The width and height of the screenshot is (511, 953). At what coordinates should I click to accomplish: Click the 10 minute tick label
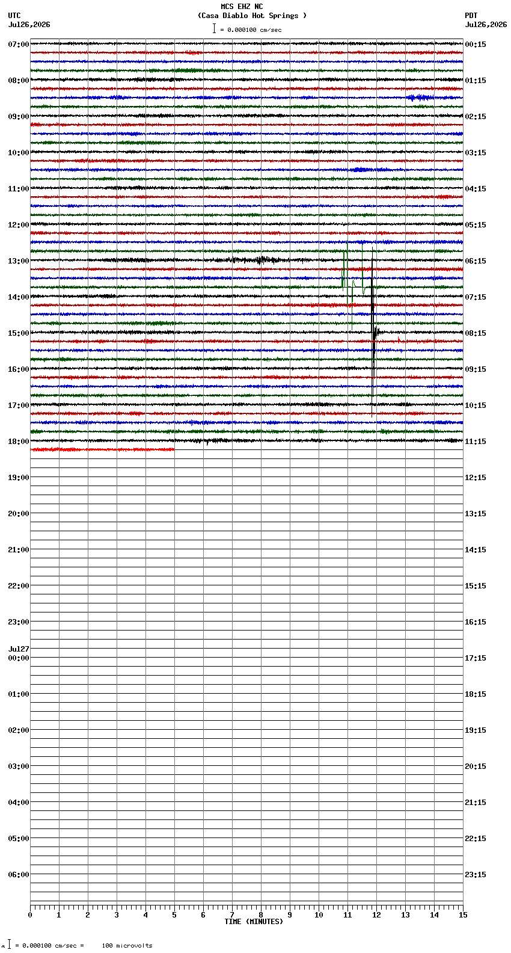(319, 915)
